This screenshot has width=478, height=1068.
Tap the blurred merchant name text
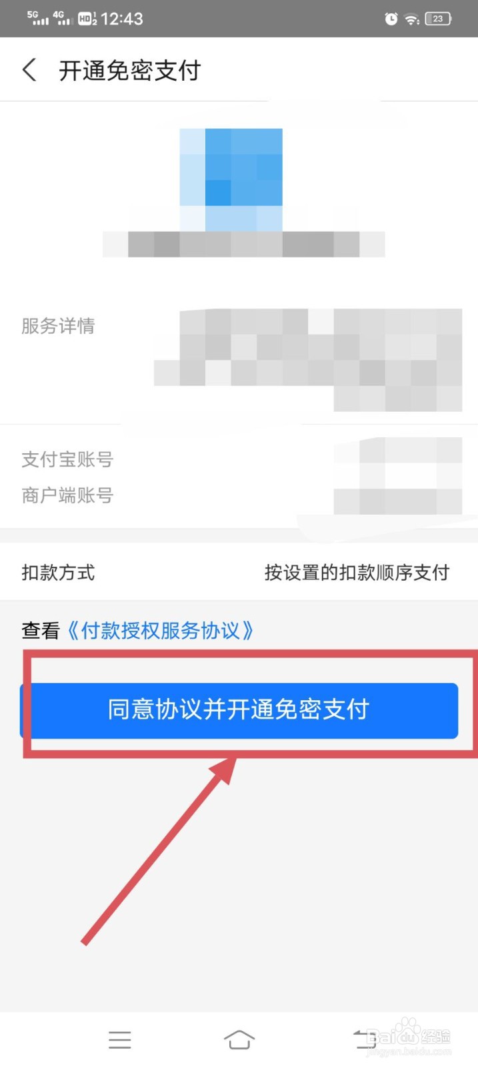coord(244,244)
